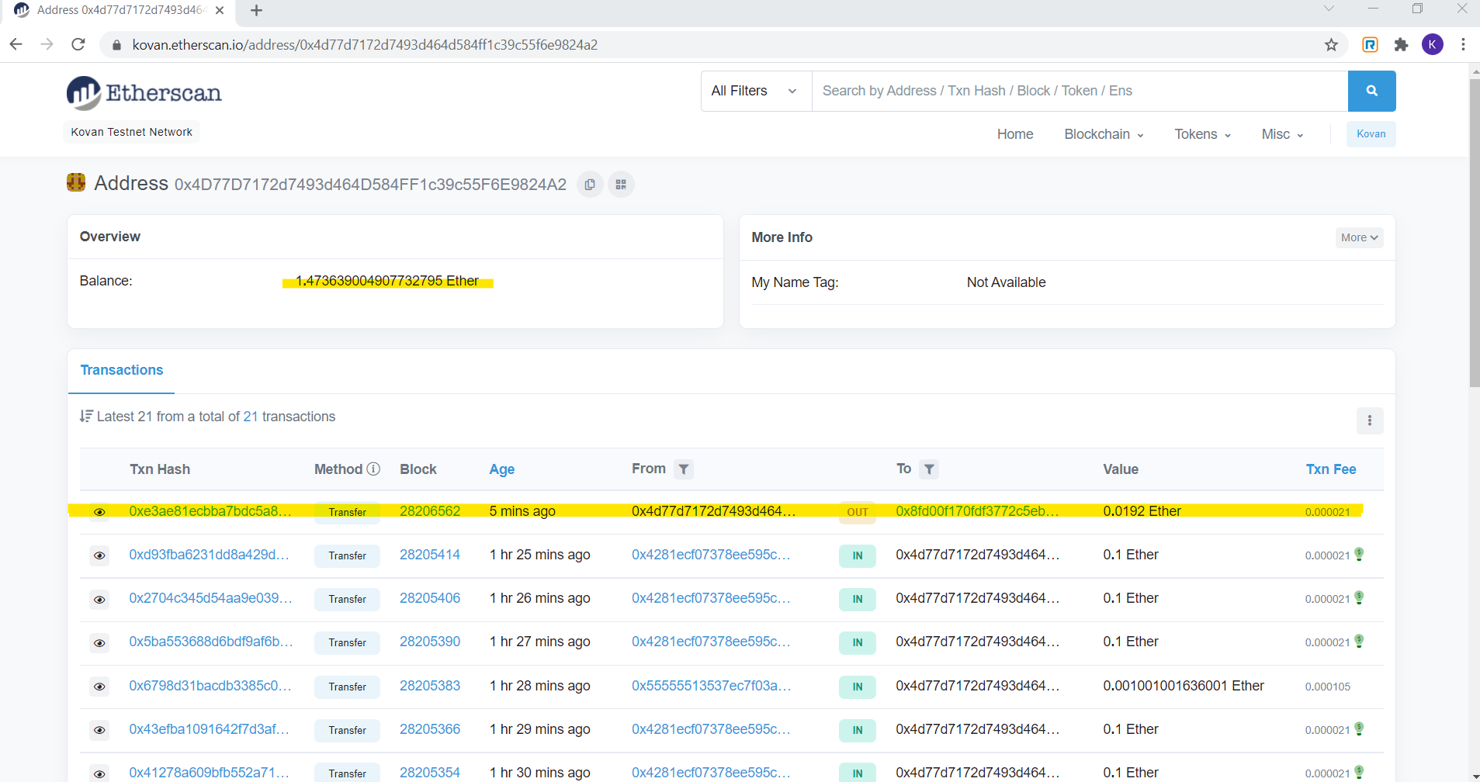The image size is (1480, 782).
Task: Switch the Txn Fee column header
Action: tap(1330, 469)
